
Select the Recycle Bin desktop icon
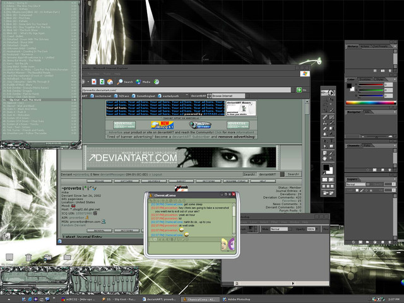pyautogui.click(x=28, y=257)
